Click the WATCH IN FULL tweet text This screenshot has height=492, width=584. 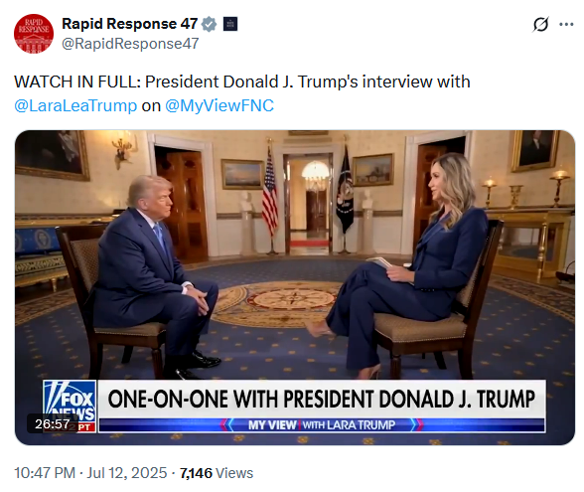tap(242, 82)
